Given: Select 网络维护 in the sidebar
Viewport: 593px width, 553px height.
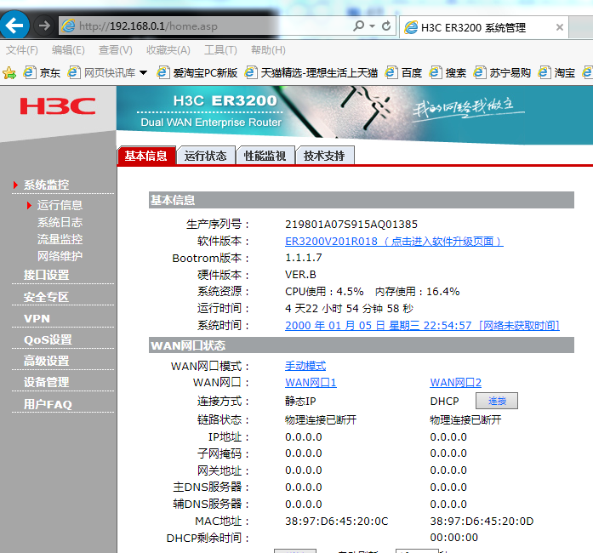Looking at the screenshot, I should click(x=60, y=256).
